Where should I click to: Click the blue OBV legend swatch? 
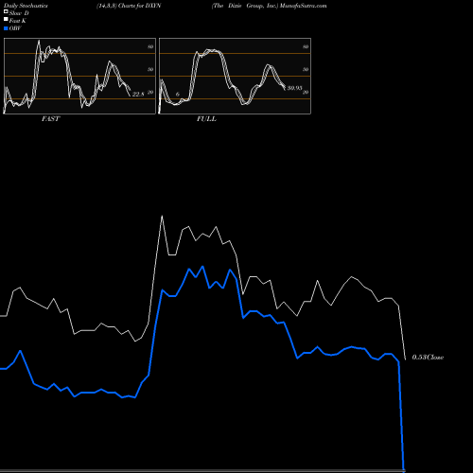(x=6, y=28)
